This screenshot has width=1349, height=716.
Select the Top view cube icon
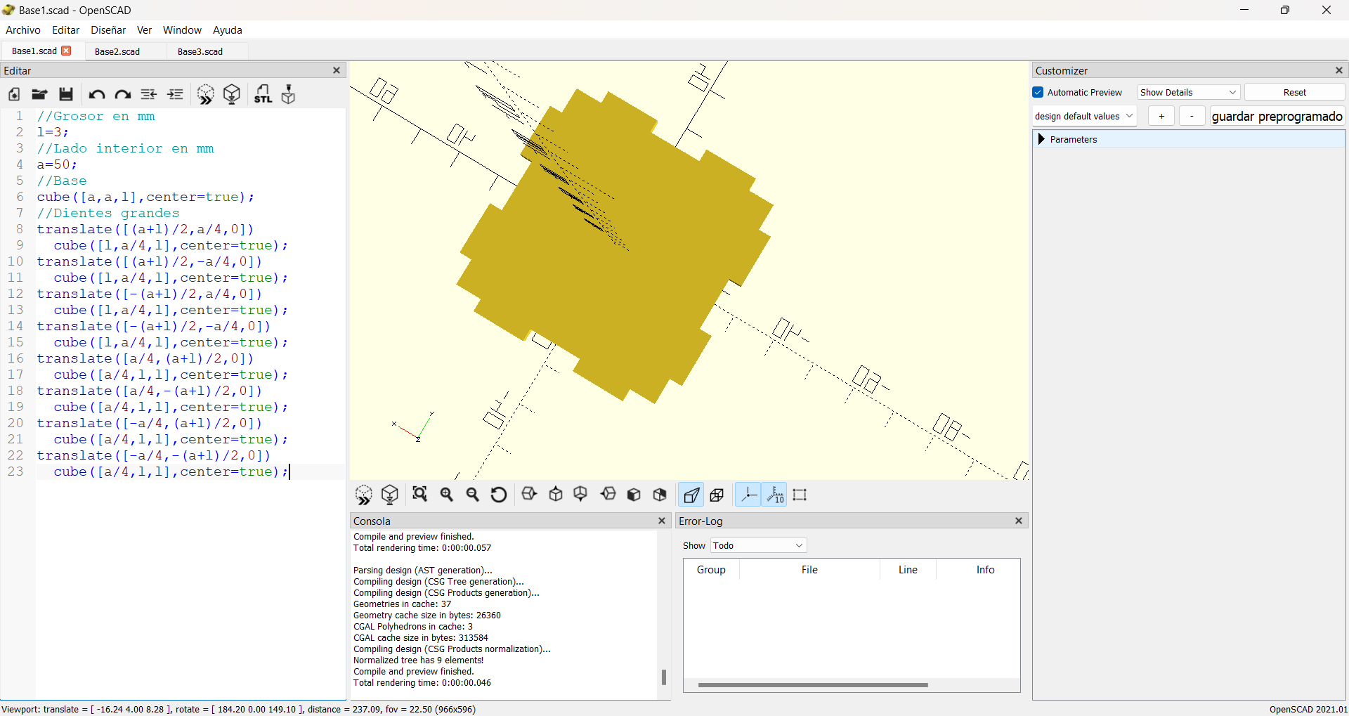(x=556, y=495)
